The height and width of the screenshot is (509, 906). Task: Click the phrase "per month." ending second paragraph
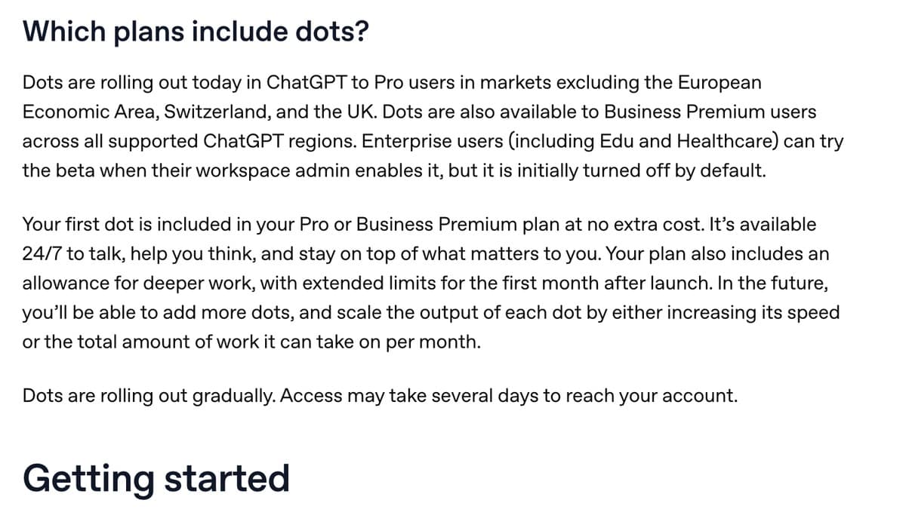click(433, 342)
